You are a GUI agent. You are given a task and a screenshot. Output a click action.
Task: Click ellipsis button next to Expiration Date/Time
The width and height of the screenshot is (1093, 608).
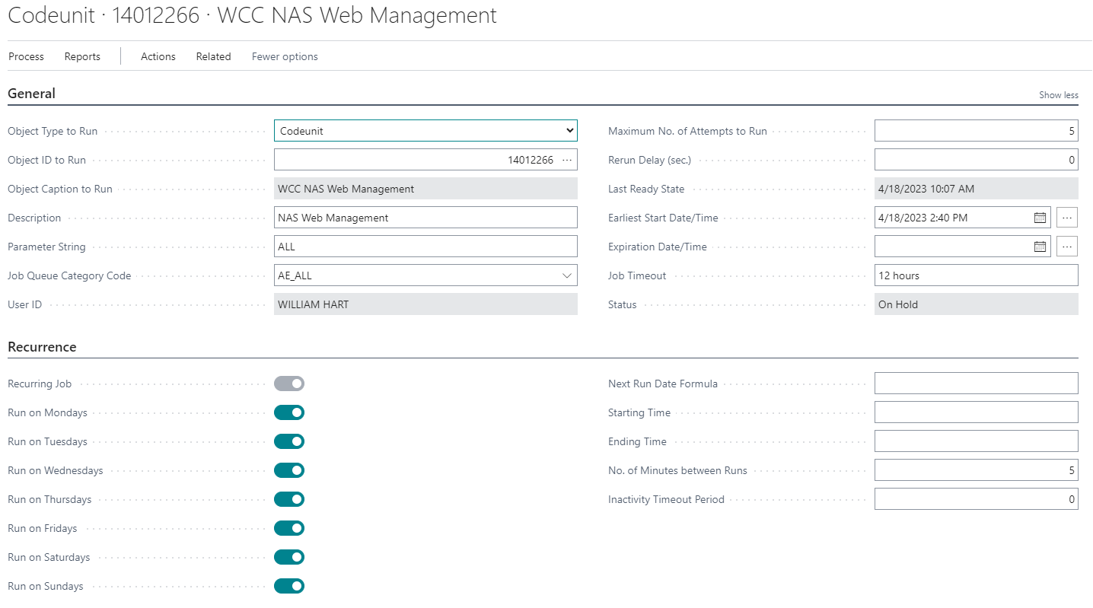click(x=1067, y=247)
